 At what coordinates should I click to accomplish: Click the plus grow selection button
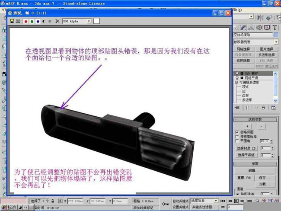point(247,126)
